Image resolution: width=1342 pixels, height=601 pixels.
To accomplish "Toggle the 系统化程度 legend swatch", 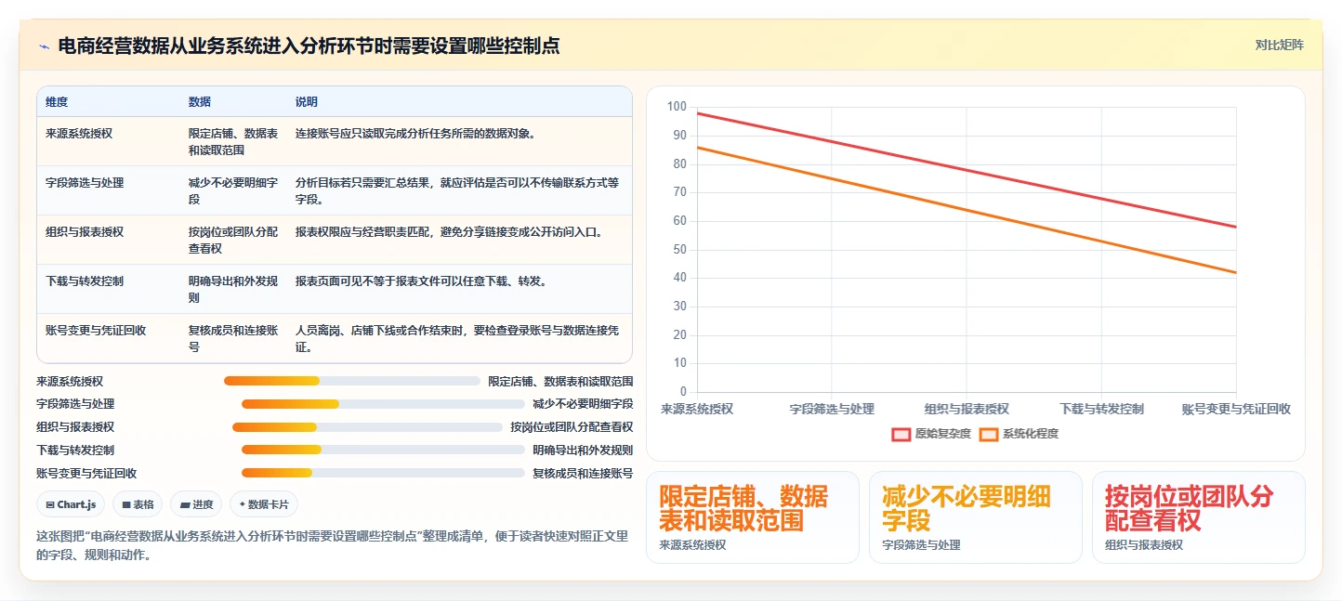I will pos(989,434).
